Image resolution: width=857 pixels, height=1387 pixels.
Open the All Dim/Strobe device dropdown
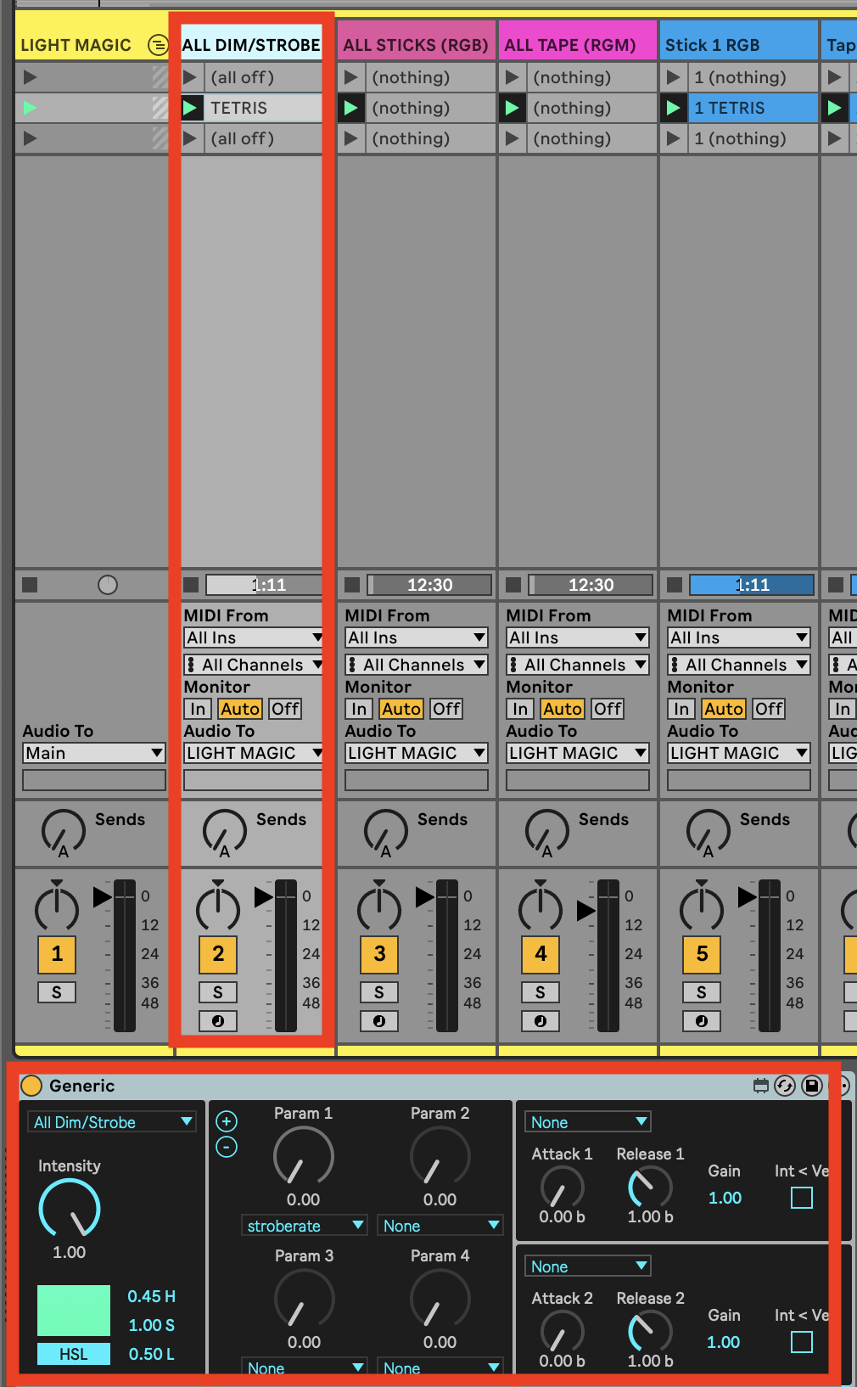click(x=112, y=1122)
